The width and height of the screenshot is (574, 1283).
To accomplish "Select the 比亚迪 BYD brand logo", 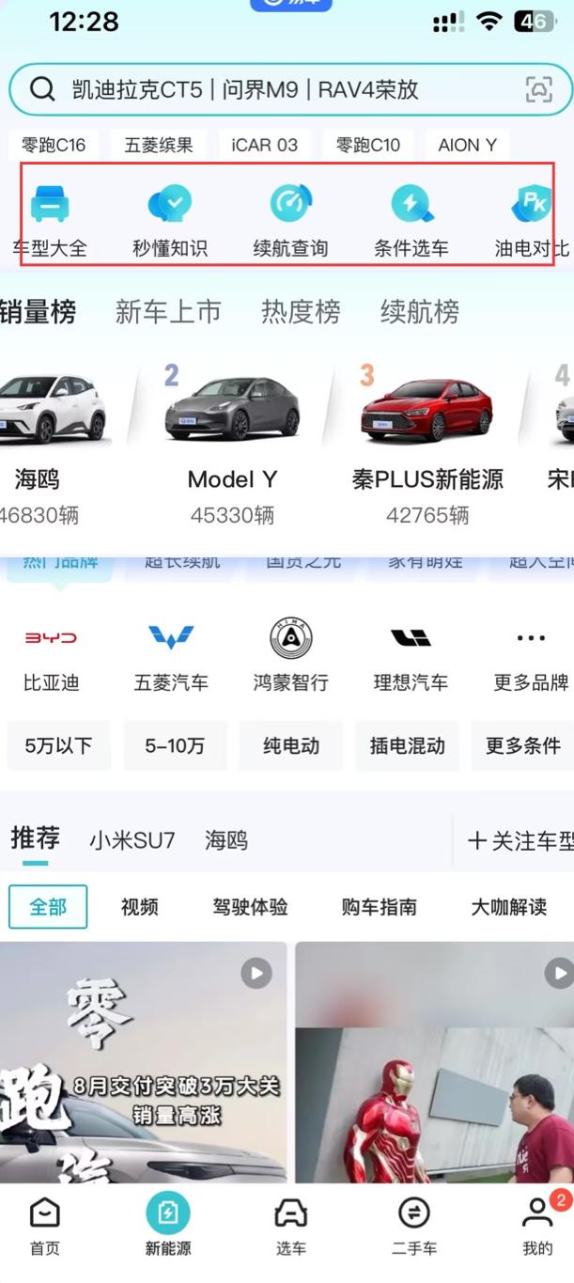I will click(51, 638).
